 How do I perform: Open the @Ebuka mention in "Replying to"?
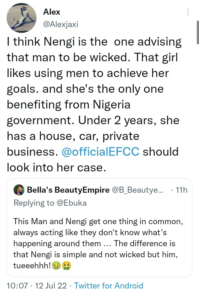point(72,203)
